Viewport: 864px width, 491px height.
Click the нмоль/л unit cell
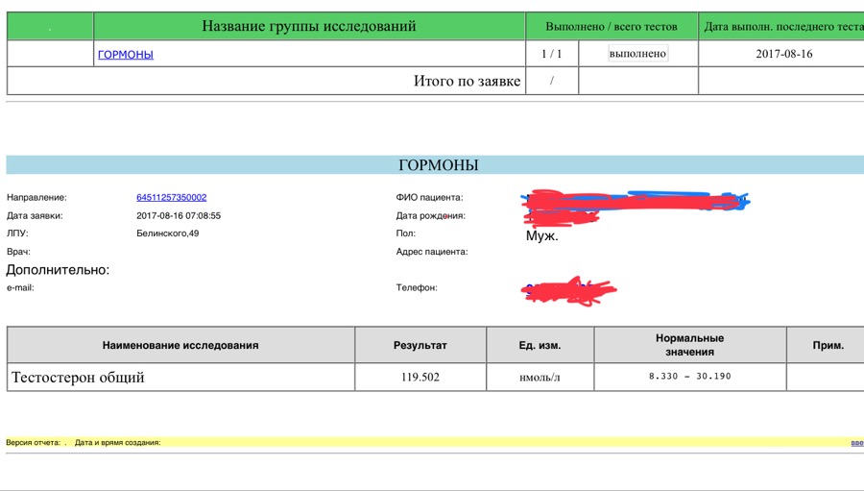[539, 378]
